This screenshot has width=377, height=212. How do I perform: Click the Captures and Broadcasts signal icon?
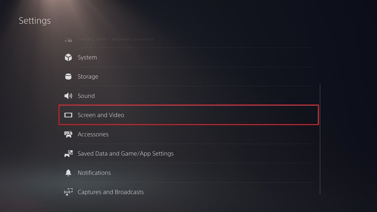tap(68, 192)
